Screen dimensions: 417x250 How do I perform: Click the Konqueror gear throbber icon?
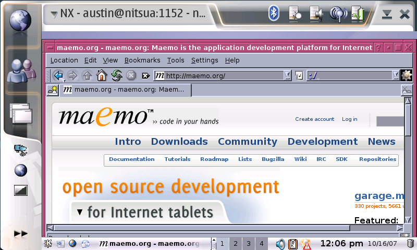pos(407,76)
